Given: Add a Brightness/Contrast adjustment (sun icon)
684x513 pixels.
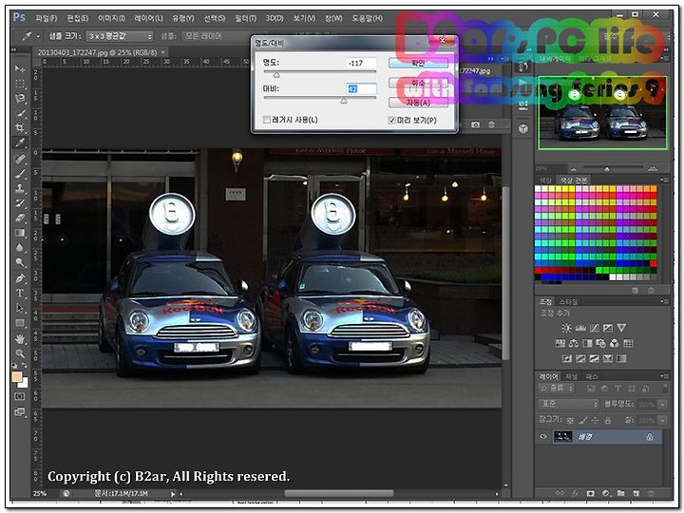Looking at the screenshot, I should click(566, 328).
